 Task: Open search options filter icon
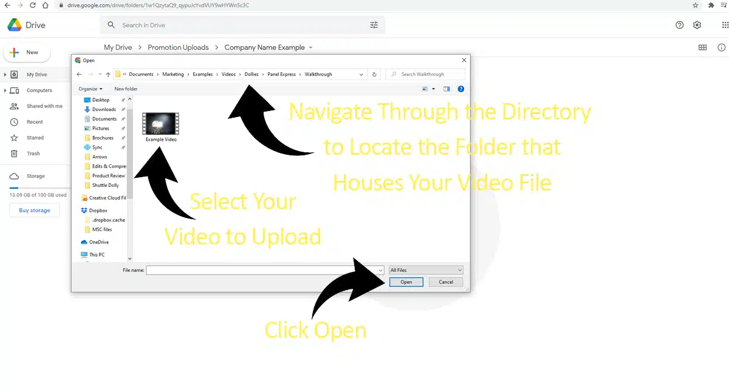point(374,25)
